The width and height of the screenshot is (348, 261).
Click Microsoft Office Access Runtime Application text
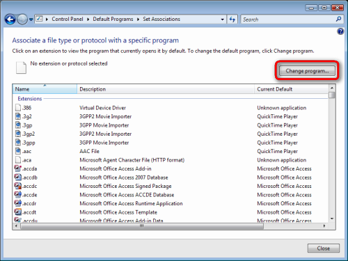(131, 203)
